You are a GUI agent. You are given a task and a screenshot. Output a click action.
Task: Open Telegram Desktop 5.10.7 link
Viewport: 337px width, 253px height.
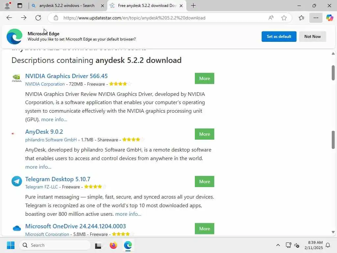(58, 179)
